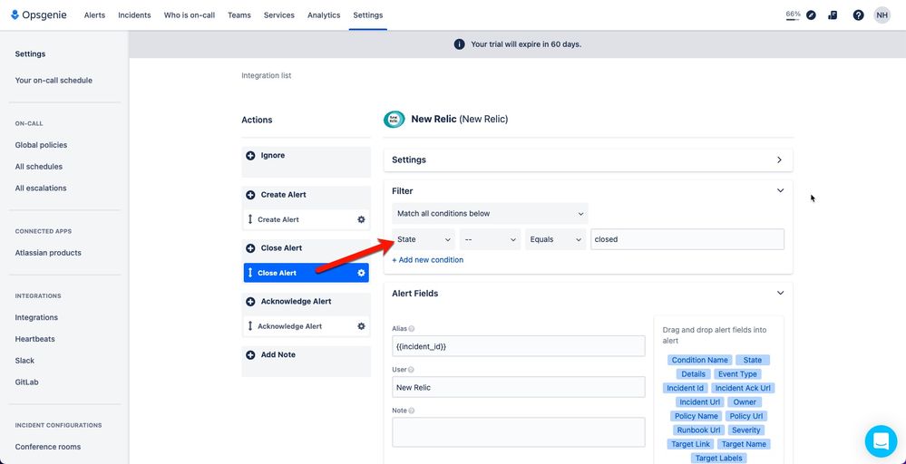
Task: Open All escalations in sidebar
Action: [41, 188]
